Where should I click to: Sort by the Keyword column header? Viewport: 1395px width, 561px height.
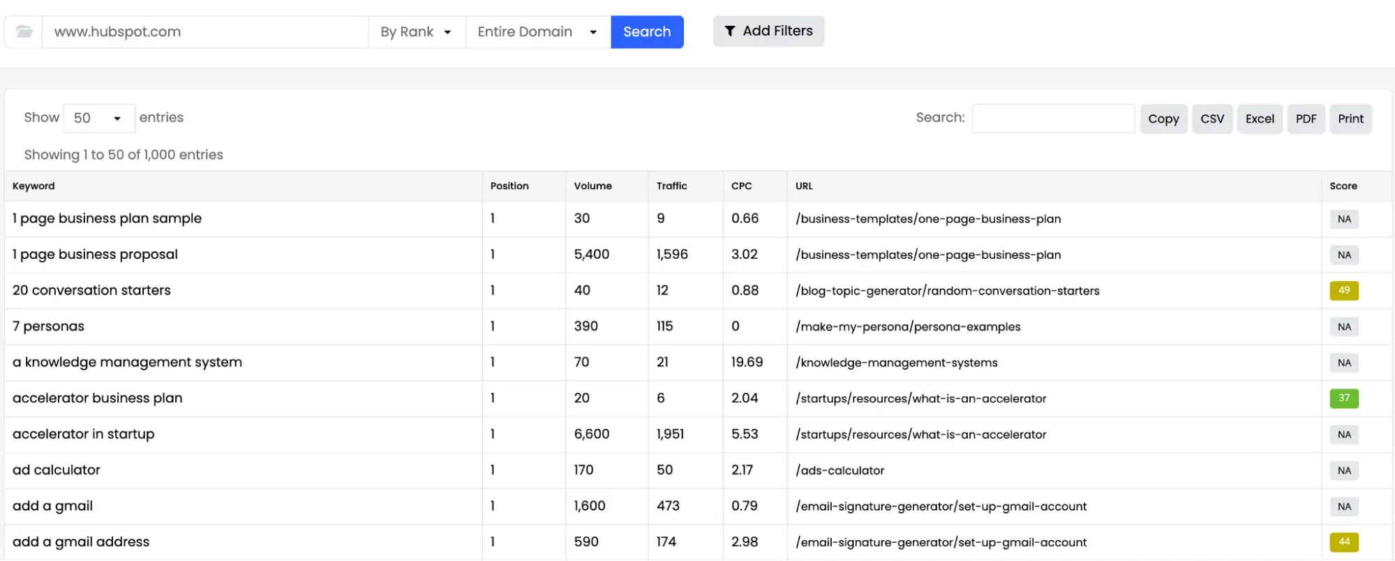(33, 186)
